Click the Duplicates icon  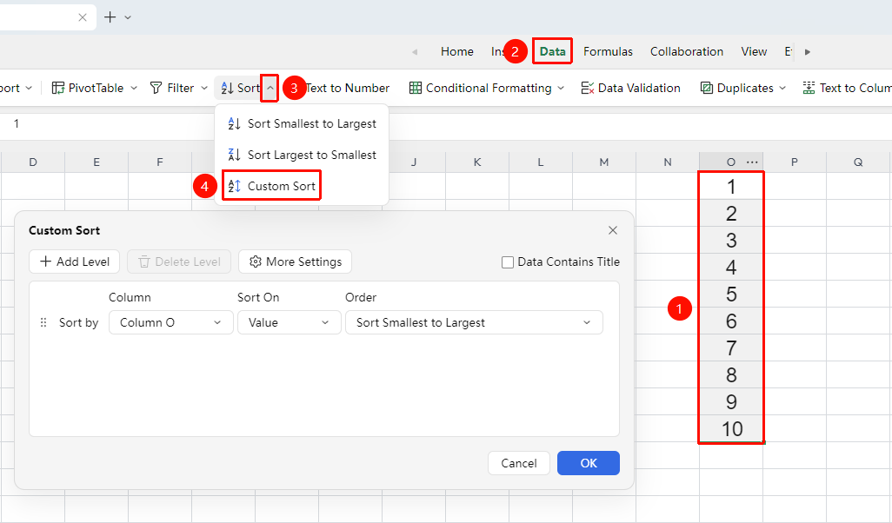707,88
